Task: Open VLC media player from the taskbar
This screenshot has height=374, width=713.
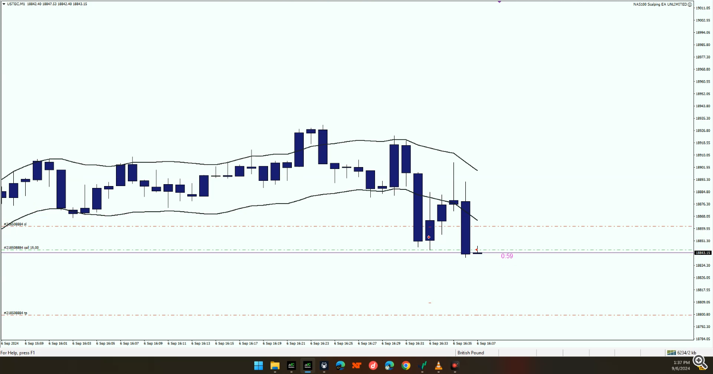Action: [x=439, y=365]
